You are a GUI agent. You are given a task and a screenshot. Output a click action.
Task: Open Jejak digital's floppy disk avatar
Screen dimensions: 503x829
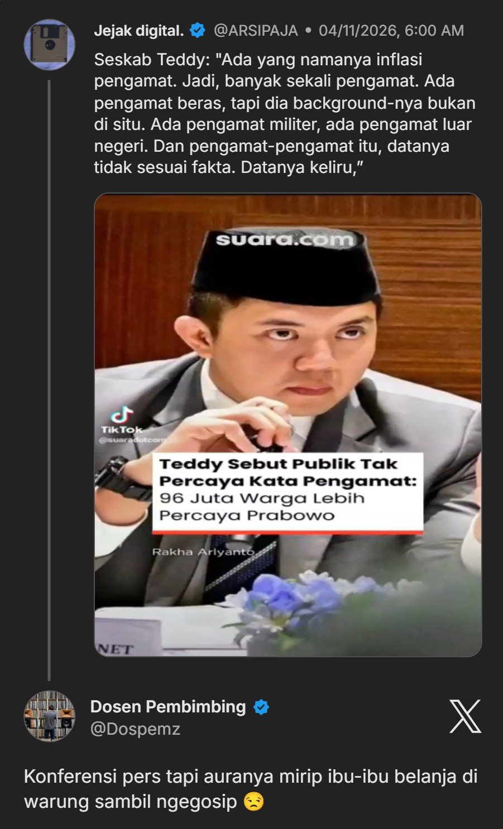(x=49, y=45)
